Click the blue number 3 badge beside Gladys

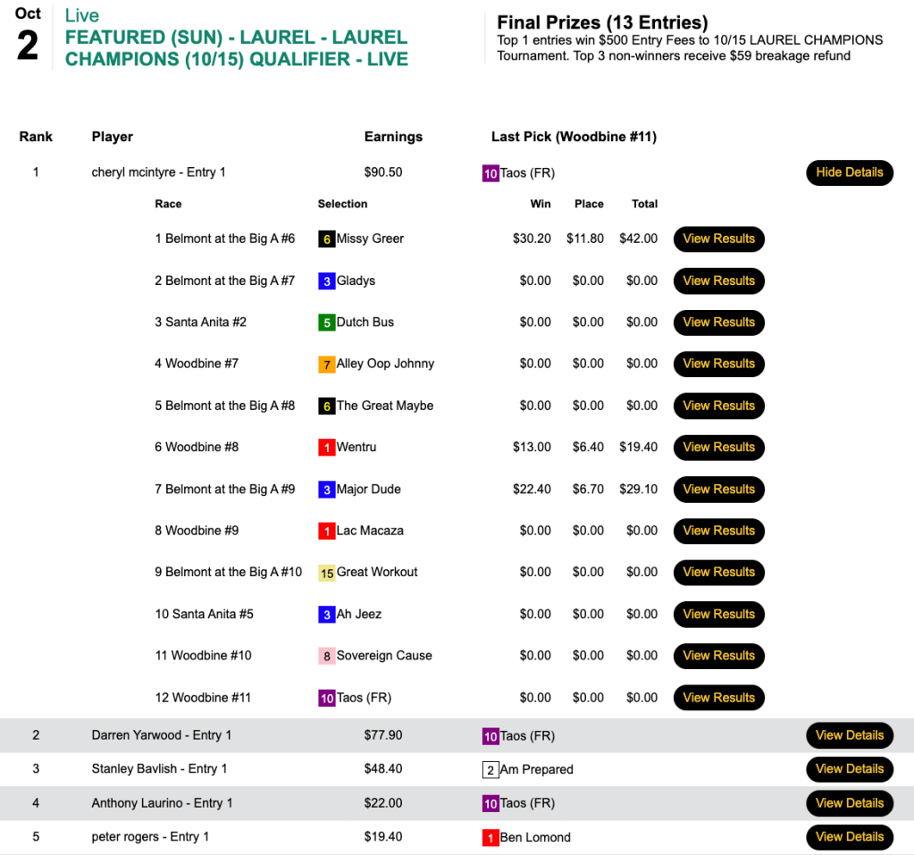pyautogui.click(x=326, y=281)
